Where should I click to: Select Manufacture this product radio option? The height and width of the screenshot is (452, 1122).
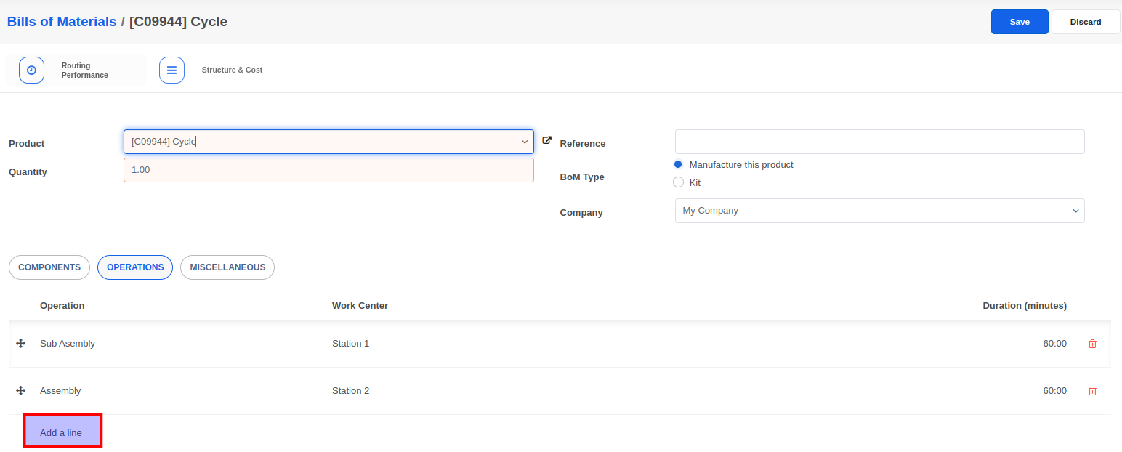pyautogui.click(x=678, y=164)
